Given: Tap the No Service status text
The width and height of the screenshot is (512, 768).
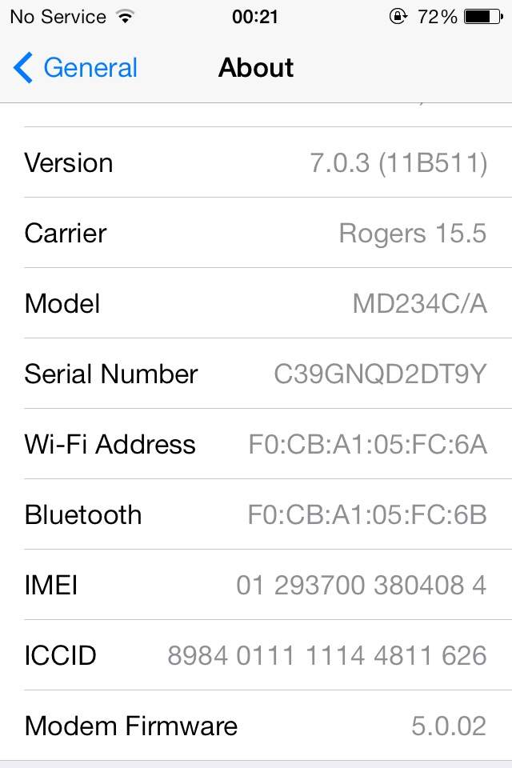Looking at the screenshot, I should pyautogui.click(x=58, y=16).
